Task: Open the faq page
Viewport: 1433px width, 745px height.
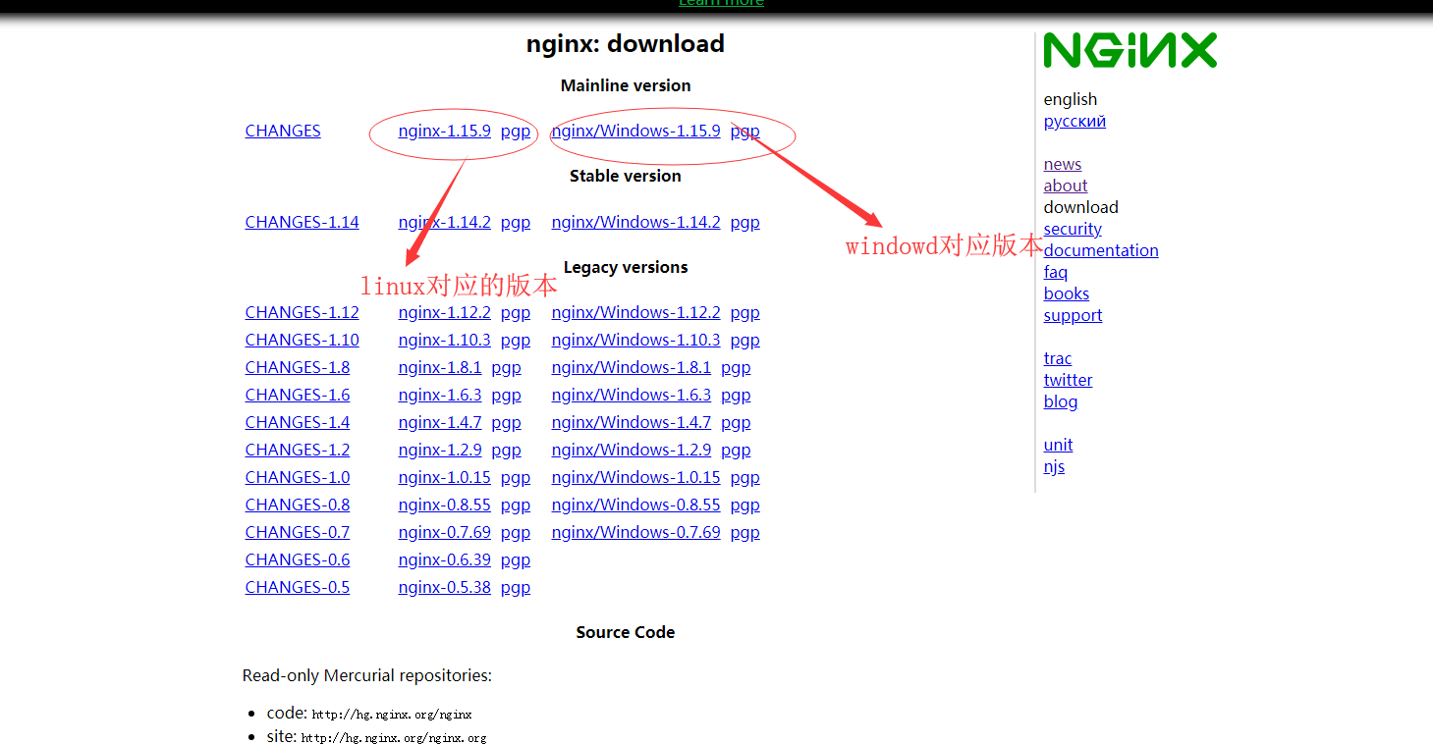Action: click(x=1056, y=272)
